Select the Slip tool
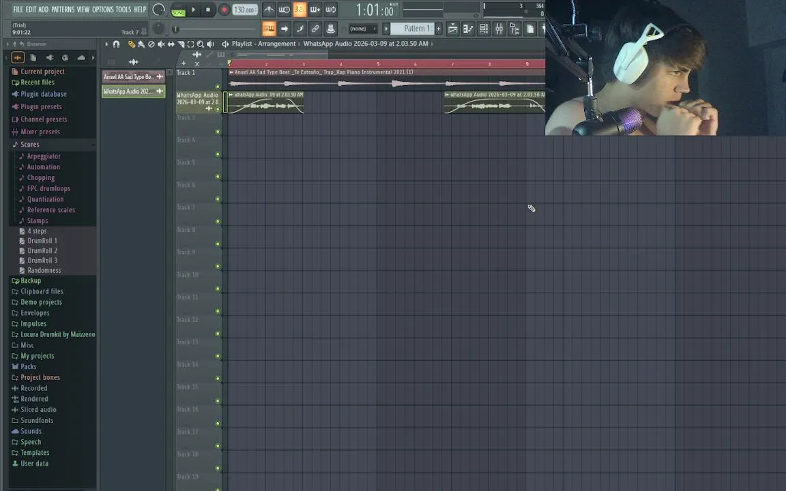Viewport: 786px width, 491px height. [x=171, y=44]
